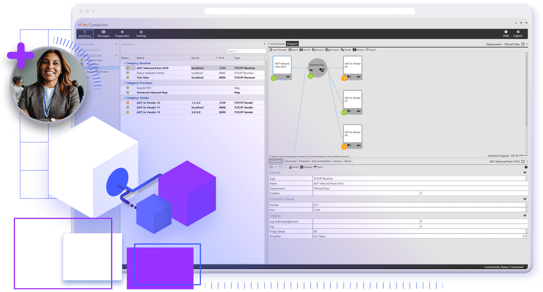The image size is (543, 292).
Task: Click the Purge (days) stepper
Action: tap(526, 231)
